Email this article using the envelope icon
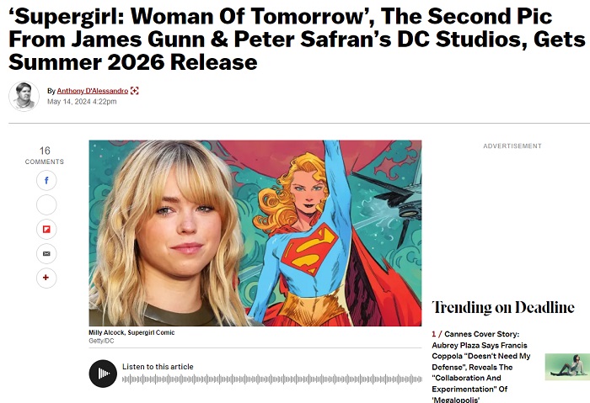This screenshot has height=403, width=590. [46, 253]
